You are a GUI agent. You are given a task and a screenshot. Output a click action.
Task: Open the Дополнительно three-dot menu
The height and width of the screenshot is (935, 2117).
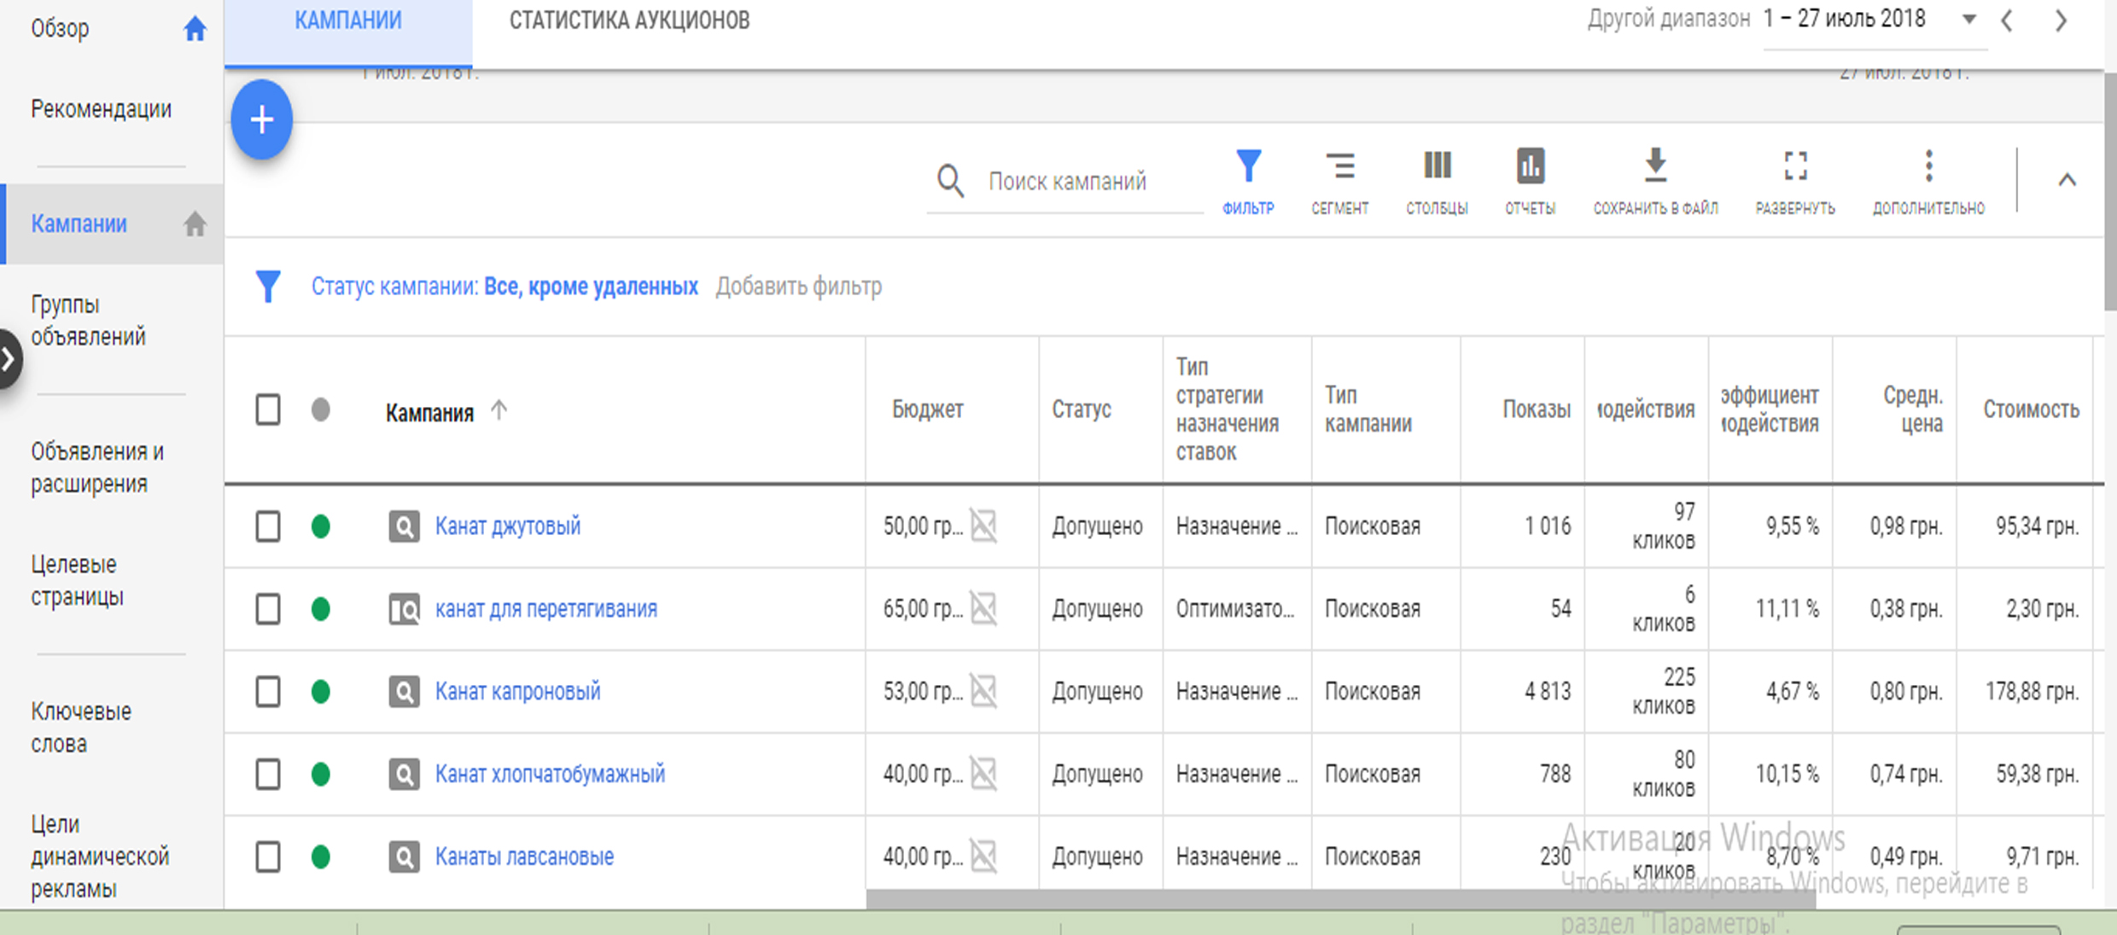(x=1928, y=182)
